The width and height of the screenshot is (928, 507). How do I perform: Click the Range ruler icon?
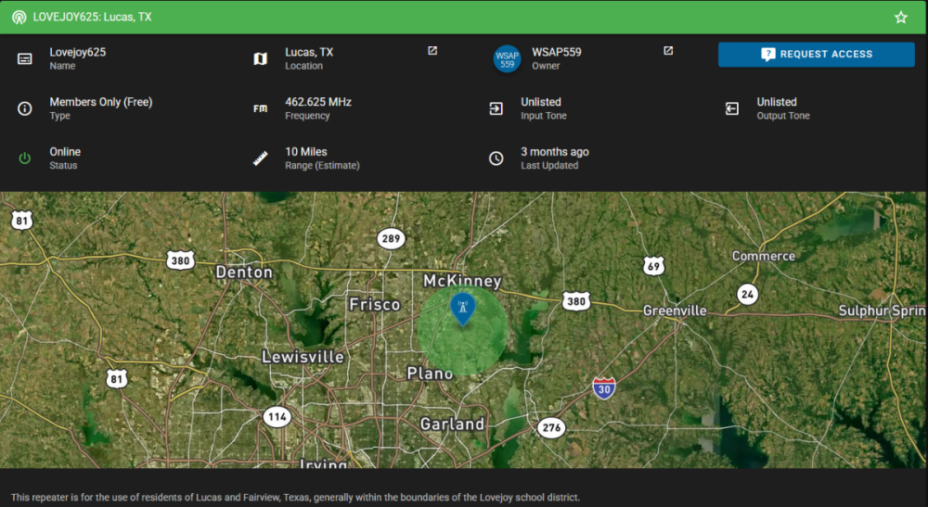tap(261, 158)
